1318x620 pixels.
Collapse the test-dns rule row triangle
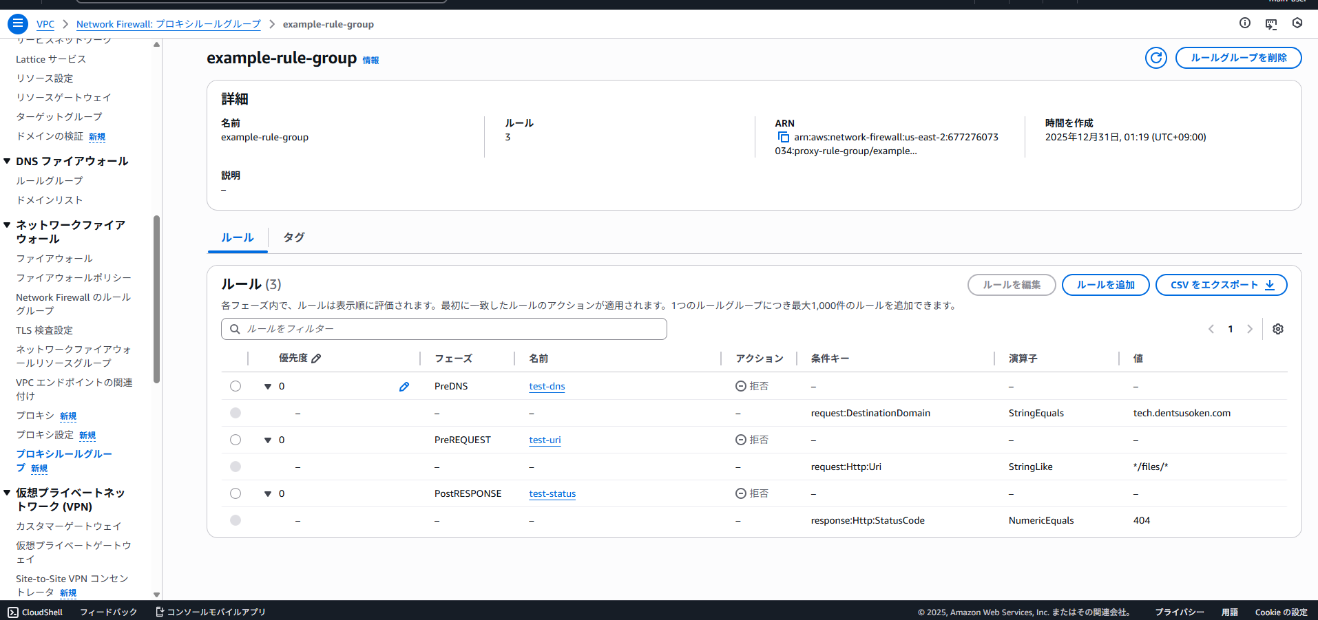click(268, 387)
